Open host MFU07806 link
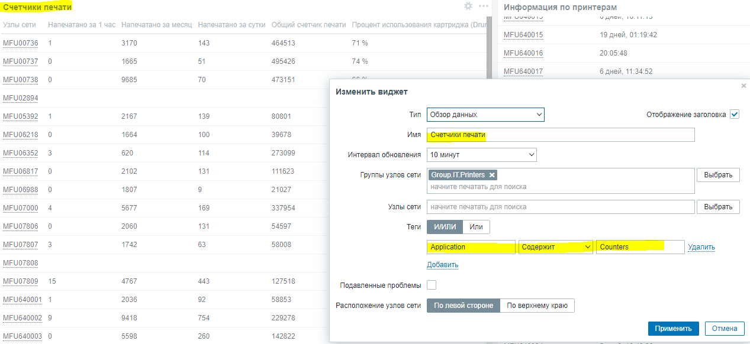 tap(21, 226)
